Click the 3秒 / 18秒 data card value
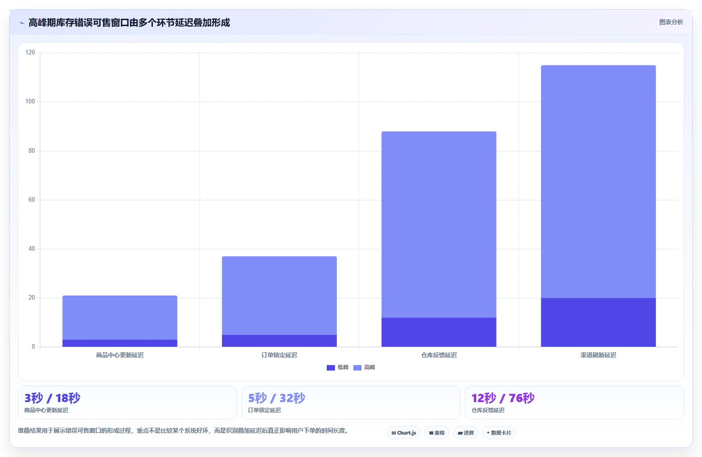 (52, 398)
